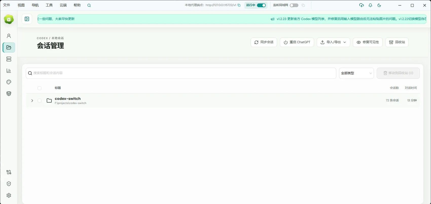Viewport: 431px width, 204px height.
Task: Click the notification bell icon
Action: [x=370, y=5]
